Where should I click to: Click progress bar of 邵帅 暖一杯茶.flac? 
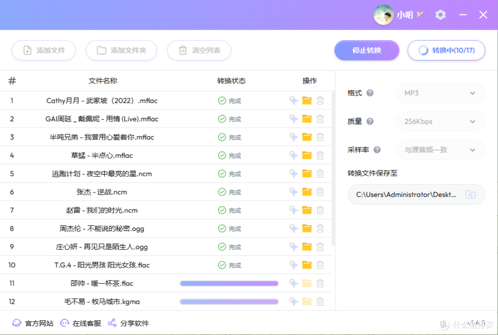[x=229, y=283]
